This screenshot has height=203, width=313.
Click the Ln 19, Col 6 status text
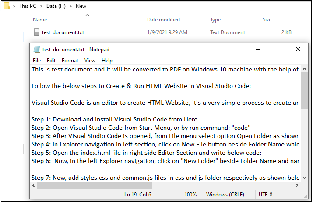[138, 195]
